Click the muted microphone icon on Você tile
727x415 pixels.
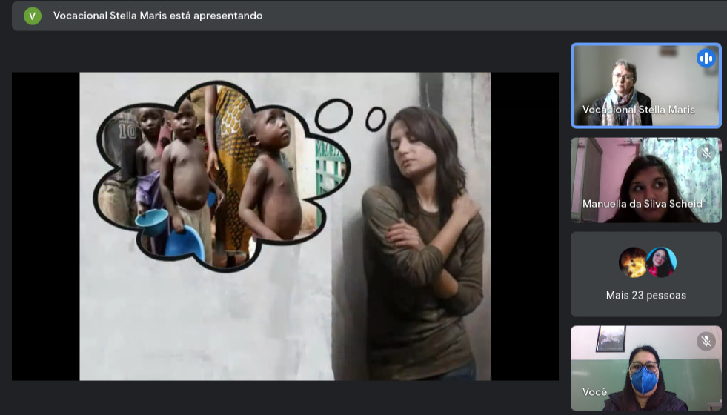[x=706, y=341]
